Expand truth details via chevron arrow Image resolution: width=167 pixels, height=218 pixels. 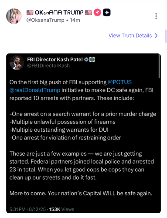[156, 36]
